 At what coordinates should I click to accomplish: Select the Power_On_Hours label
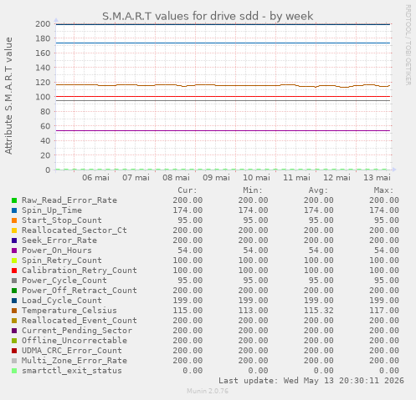click(57, 251)
